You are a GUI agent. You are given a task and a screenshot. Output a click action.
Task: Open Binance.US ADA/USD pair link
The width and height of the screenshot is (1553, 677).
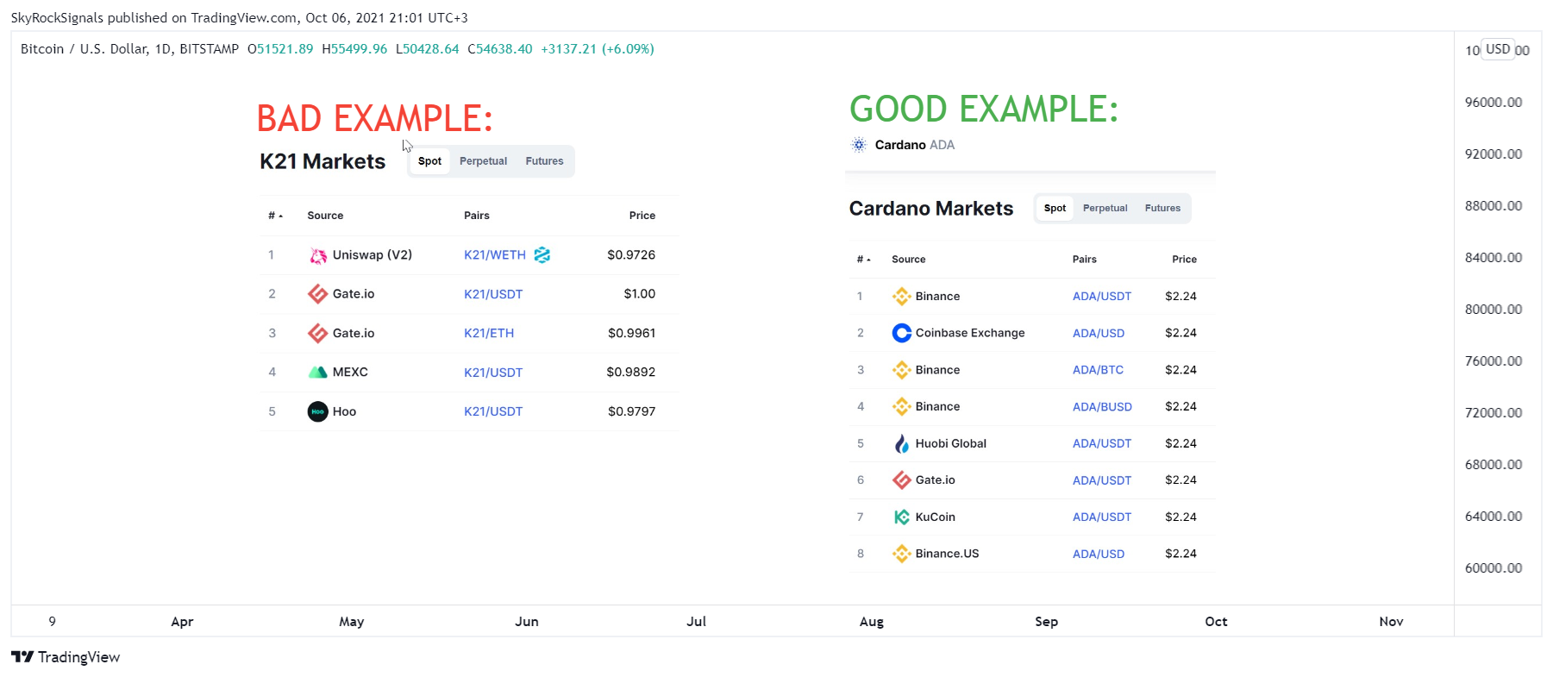pos(1099,554)
